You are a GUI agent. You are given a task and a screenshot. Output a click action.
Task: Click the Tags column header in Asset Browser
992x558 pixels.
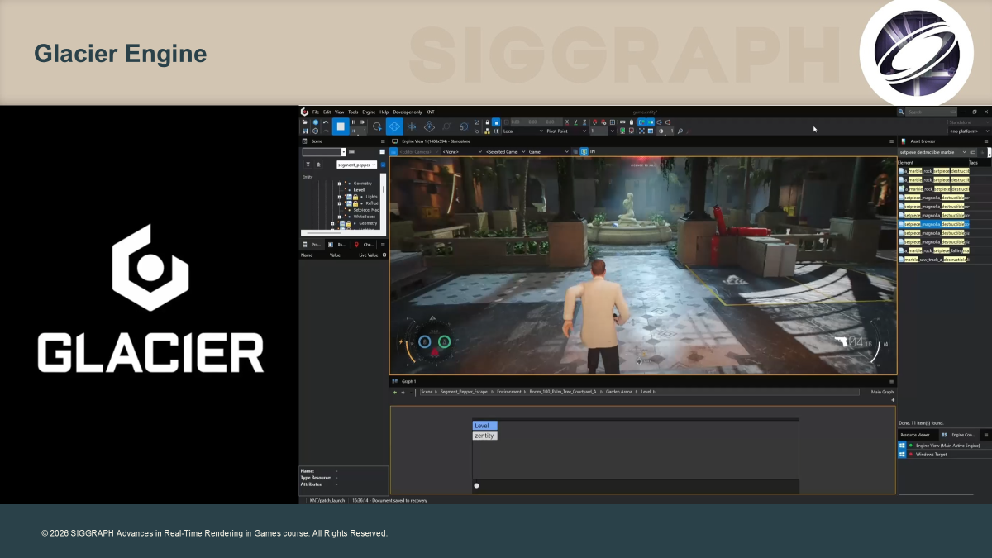click(x=974, y=163)
